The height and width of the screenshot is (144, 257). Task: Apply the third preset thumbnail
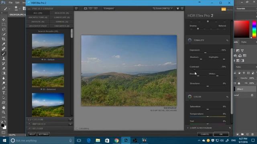[48, 105]
